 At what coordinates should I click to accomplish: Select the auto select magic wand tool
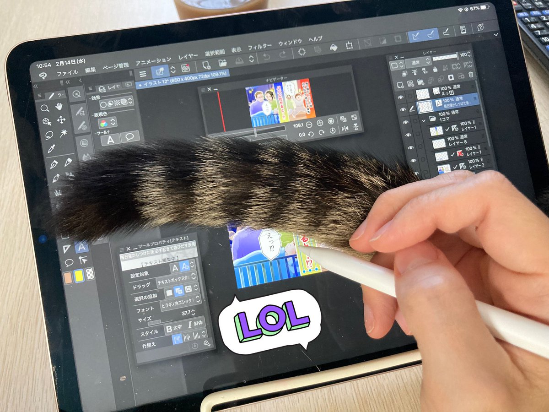[63, 133]
